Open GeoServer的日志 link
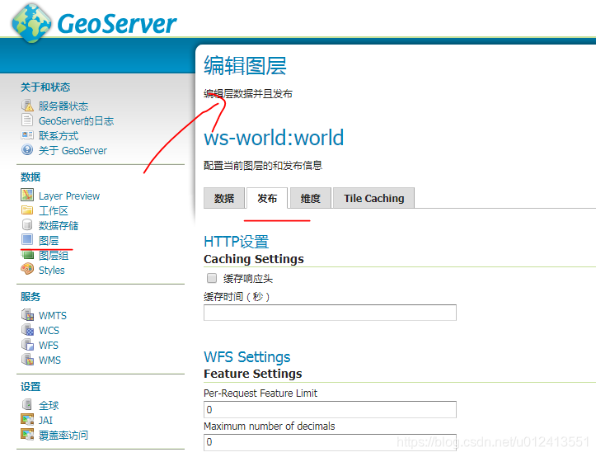The height and width of the screenshot is (457, 596). pos(77,121)
